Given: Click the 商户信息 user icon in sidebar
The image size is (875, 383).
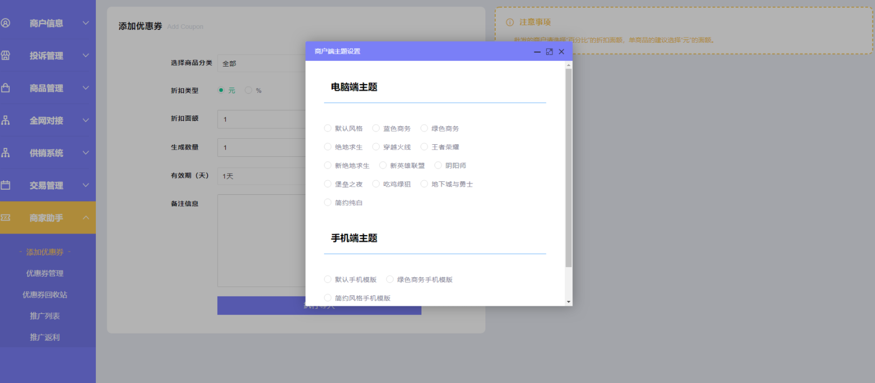Looking at the screenshot, I should point(6,23).
